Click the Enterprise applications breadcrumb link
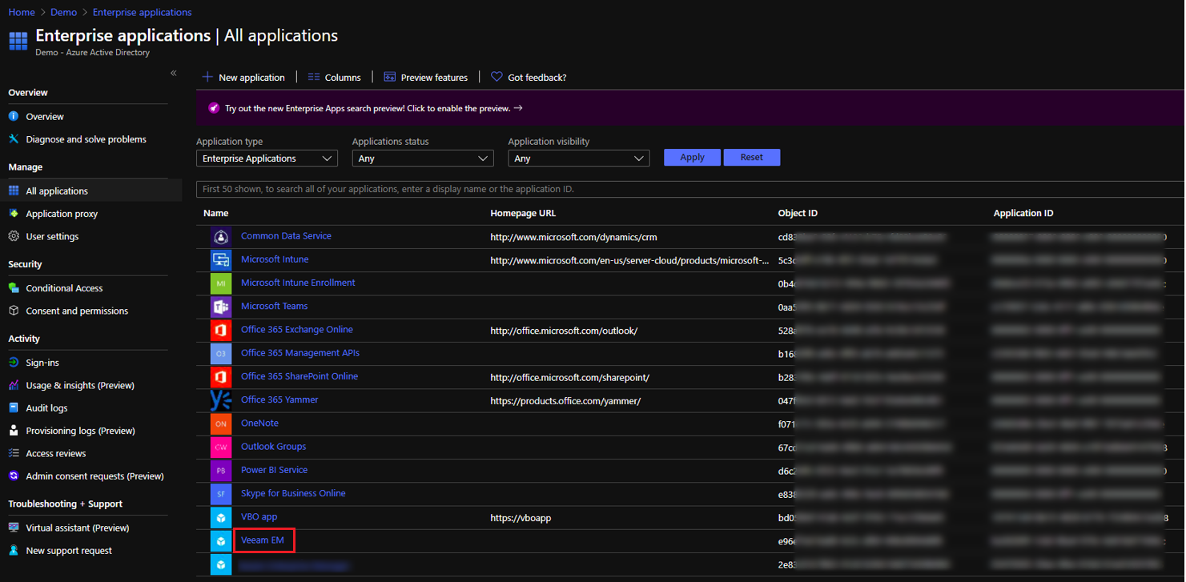The image size is (1186, 582). (143, 12)
